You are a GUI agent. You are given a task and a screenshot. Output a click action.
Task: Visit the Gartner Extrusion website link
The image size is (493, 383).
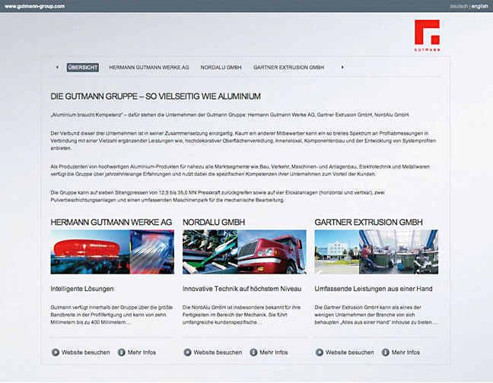pos(350,353)
